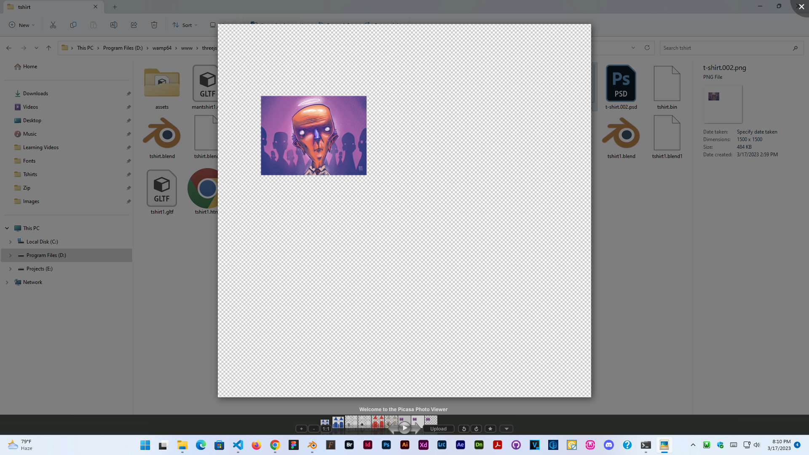The width and height of the screenshot is (809, 455).
Task: Select tshirt1.gltf file icon
Action: tap(162, 188)
